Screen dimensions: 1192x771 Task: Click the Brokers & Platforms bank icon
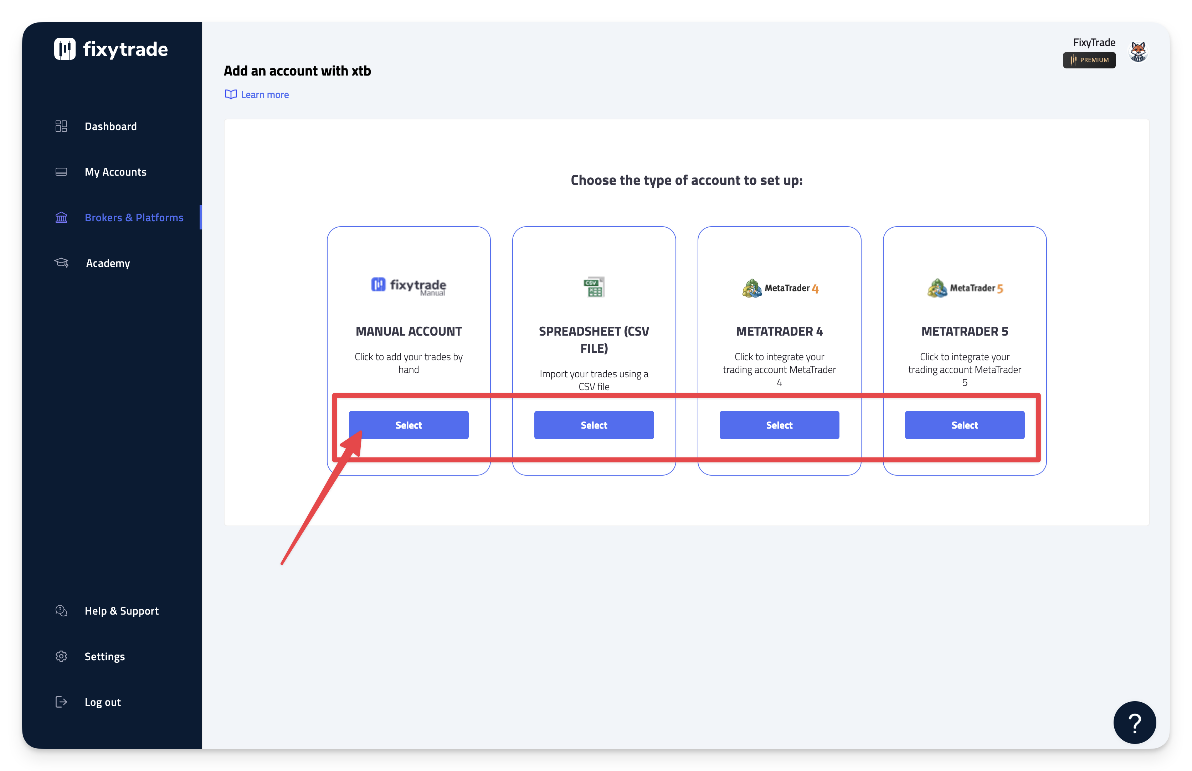coord(61,217)
